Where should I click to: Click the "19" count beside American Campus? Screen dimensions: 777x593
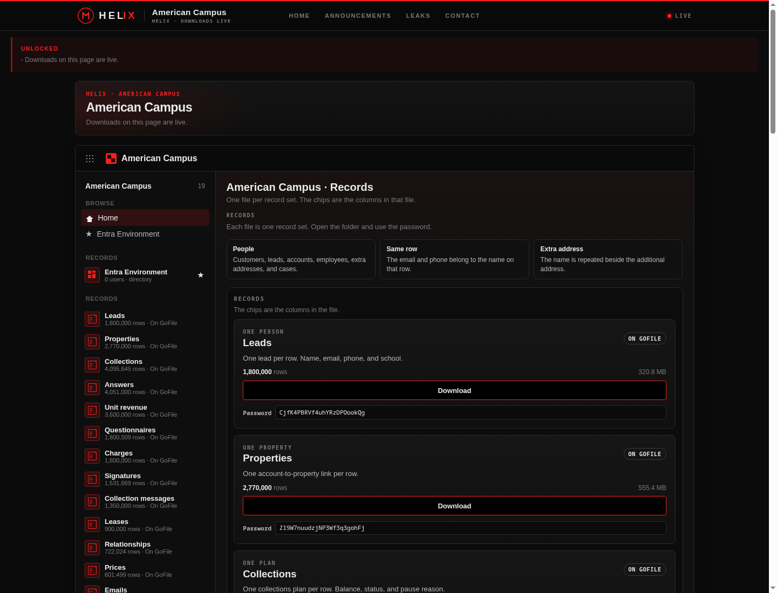click(201, 186)
